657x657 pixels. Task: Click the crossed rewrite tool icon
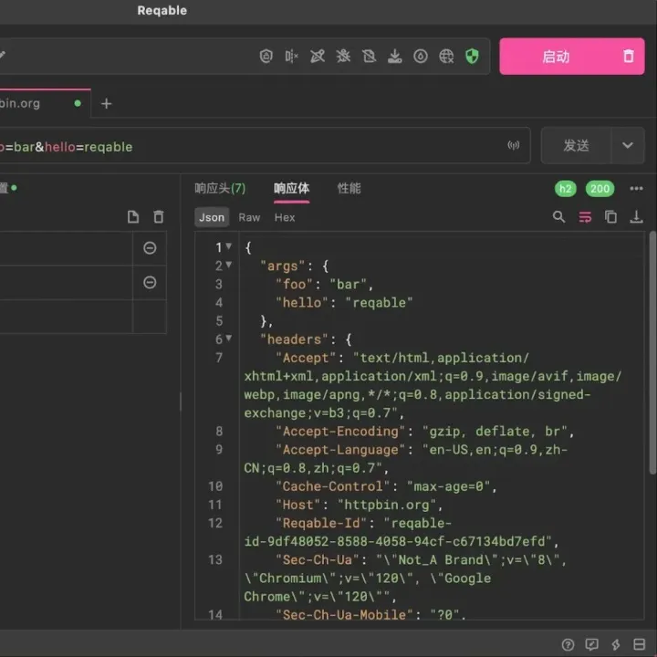coord(318,57)
